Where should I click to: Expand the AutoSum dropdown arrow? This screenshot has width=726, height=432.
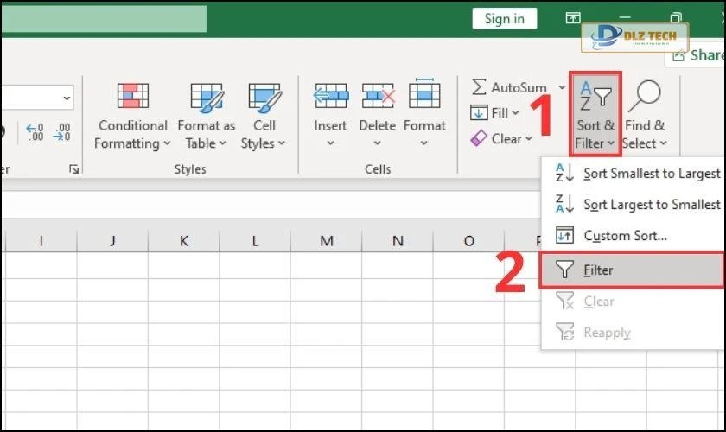(562, 87)
